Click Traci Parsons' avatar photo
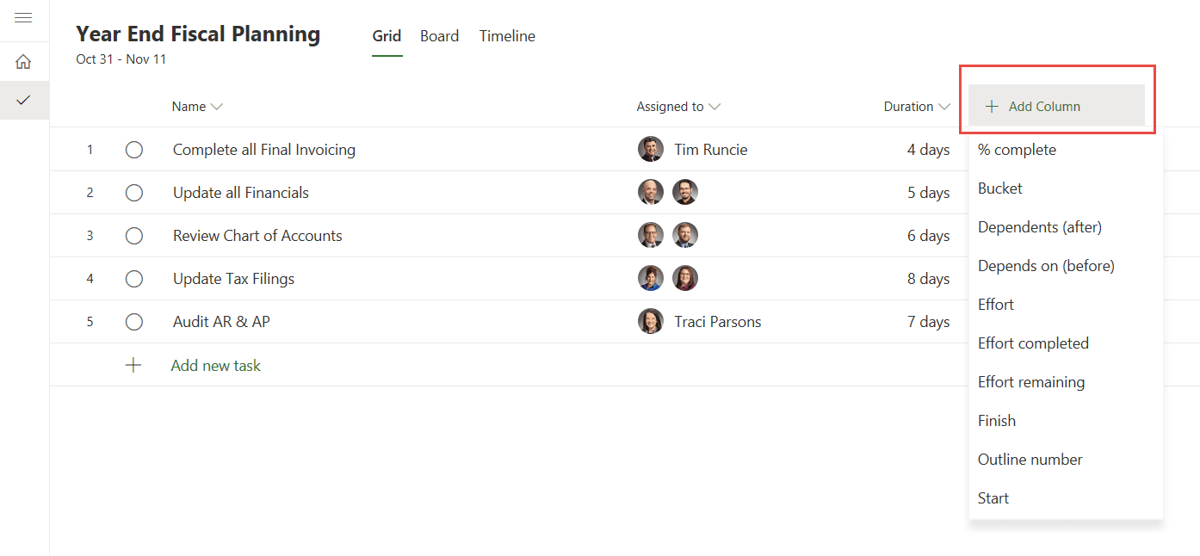This screenshot has height=556, width=1200. tap(651, 322)
